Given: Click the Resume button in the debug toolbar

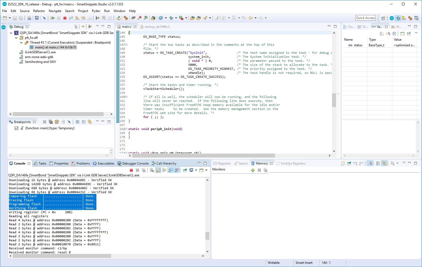Looking at the screenshot, I should [x=52, y=18].
